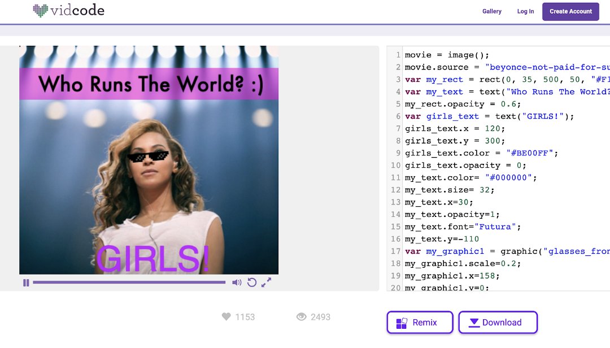The image size is (610, 348).
Task: Pause the playing video
Action: click(x=25, y=282)
